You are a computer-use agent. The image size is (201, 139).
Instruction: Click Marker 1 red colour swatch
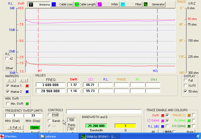click(x=27, y=86)
